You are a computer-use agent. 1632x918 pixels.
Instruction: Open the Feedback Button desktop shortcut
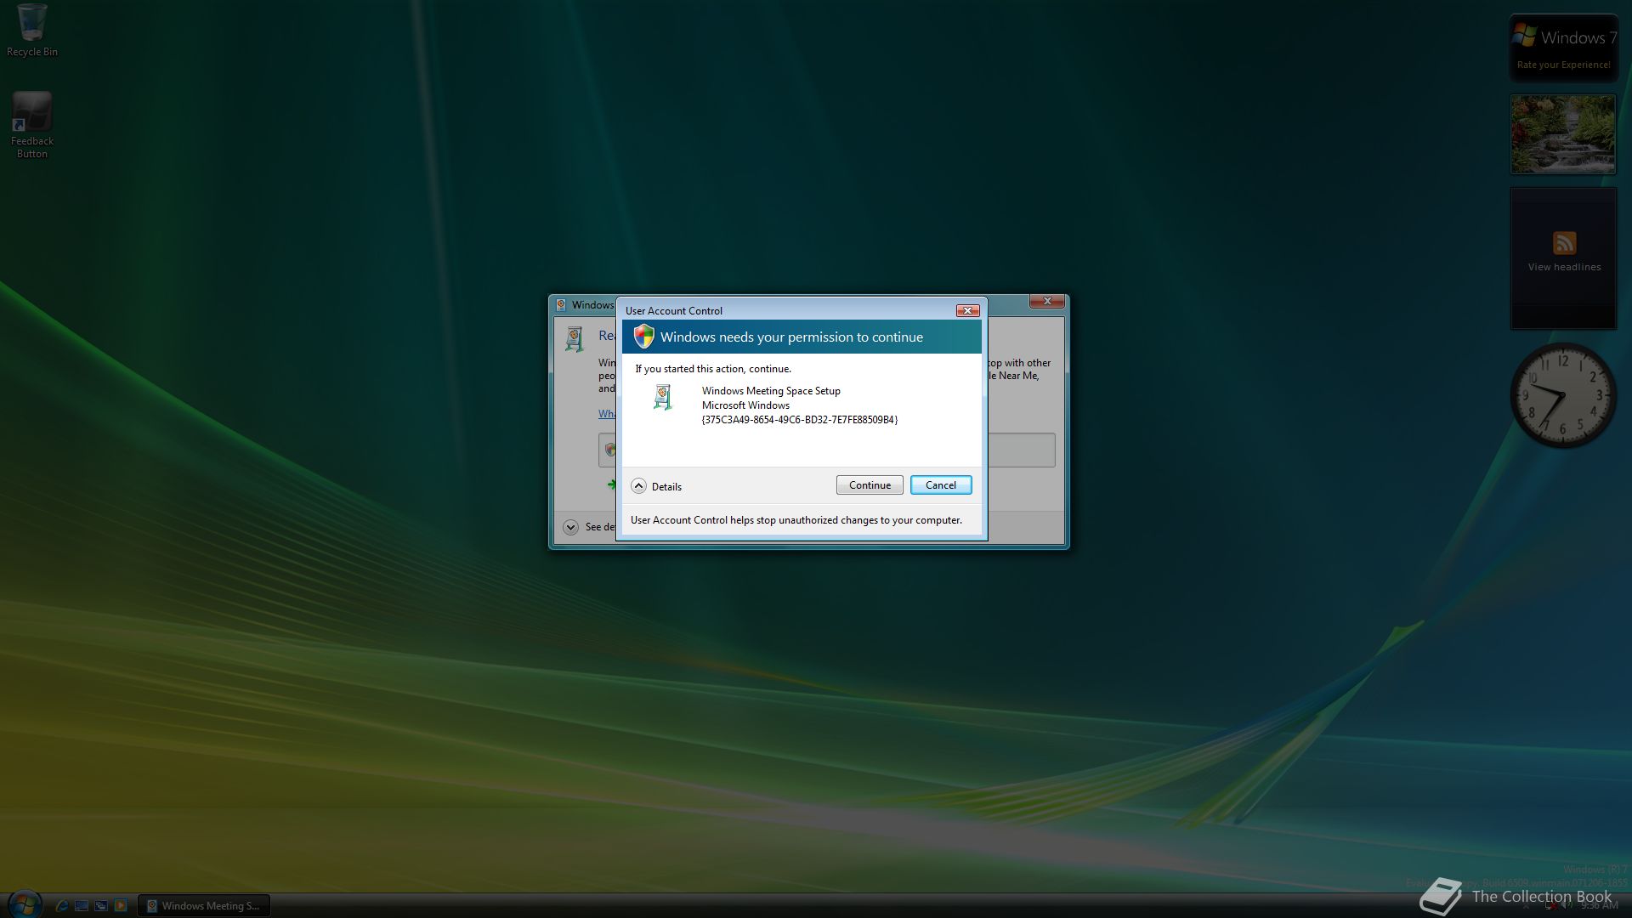pos(32,125)
